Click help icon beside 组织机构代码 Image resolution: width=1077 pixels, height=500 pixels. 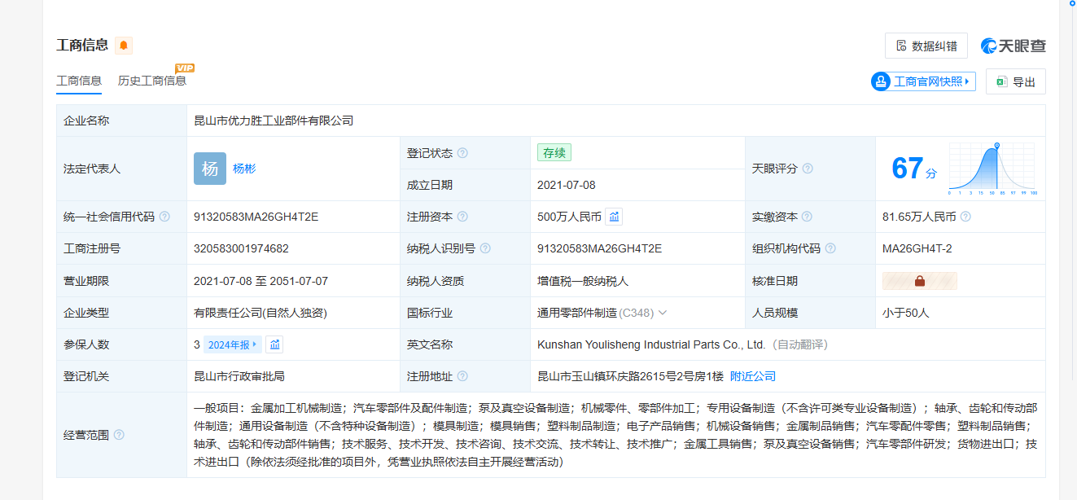coord(830,248)
